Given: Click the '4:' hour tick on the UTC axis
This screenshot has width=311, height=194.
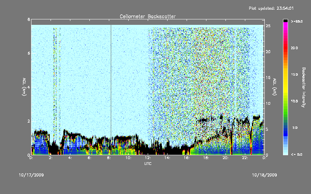Looking at the screenshot, I should 70,158.
